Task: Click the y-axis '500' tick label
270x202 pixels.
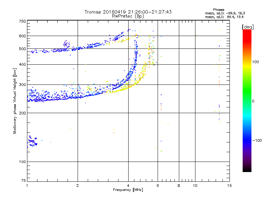Action: (x=22, y=49)
